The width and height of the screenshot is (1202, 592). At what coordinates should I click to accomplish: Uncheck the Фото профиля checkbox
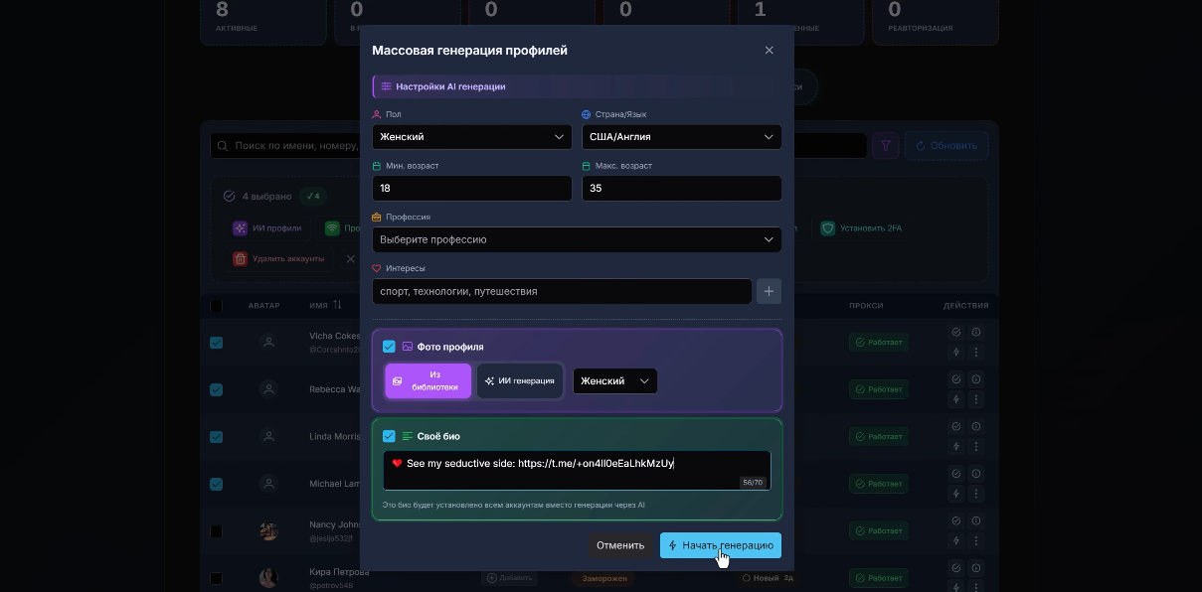tap(390, 347)
